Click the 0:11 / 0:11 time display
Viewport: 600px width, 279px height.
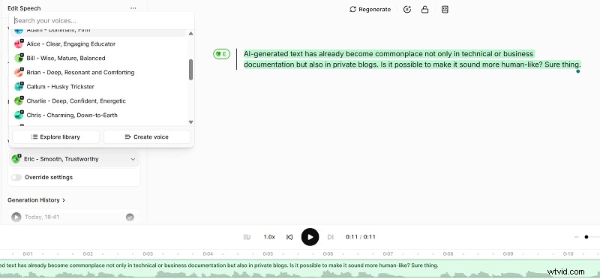[x=361, y=237]
